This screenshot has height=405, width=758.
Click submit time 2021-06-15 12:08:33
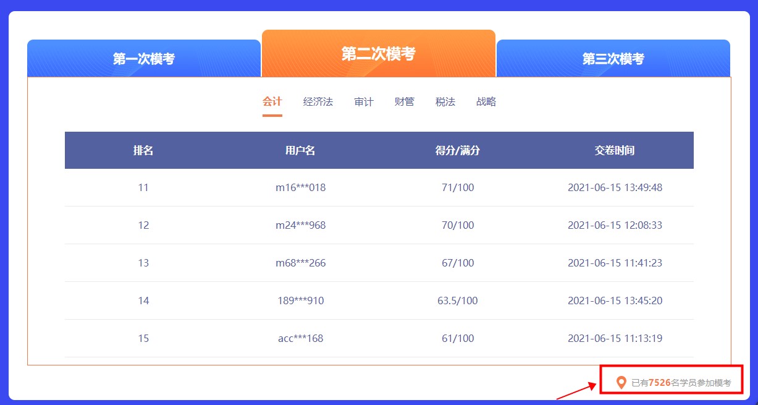point(615,225)
